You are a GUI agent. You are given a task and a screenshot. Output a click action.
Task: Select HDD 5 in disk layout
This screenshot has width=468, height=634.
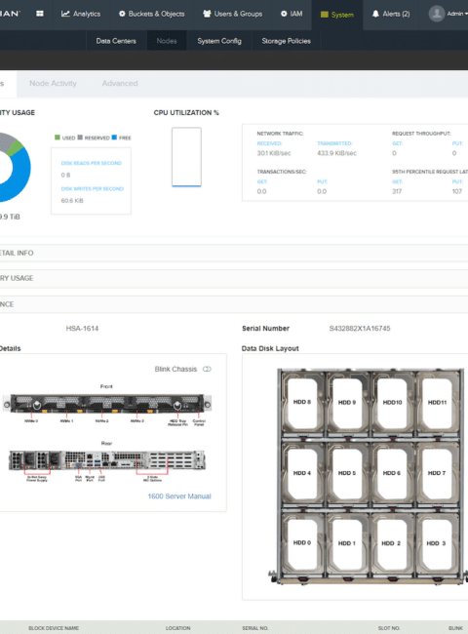(347, 473)
